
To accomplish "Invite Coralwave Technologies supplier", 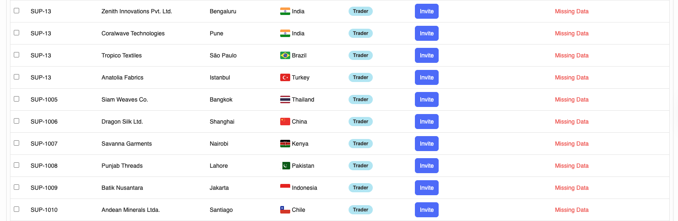I will point(427,33).
